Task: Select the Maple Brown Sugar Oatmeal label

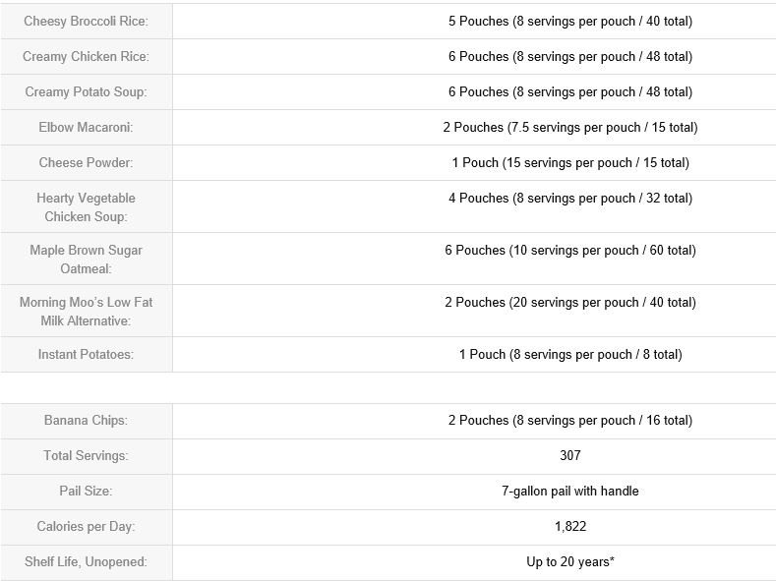Action: click(x=87, y=260)
